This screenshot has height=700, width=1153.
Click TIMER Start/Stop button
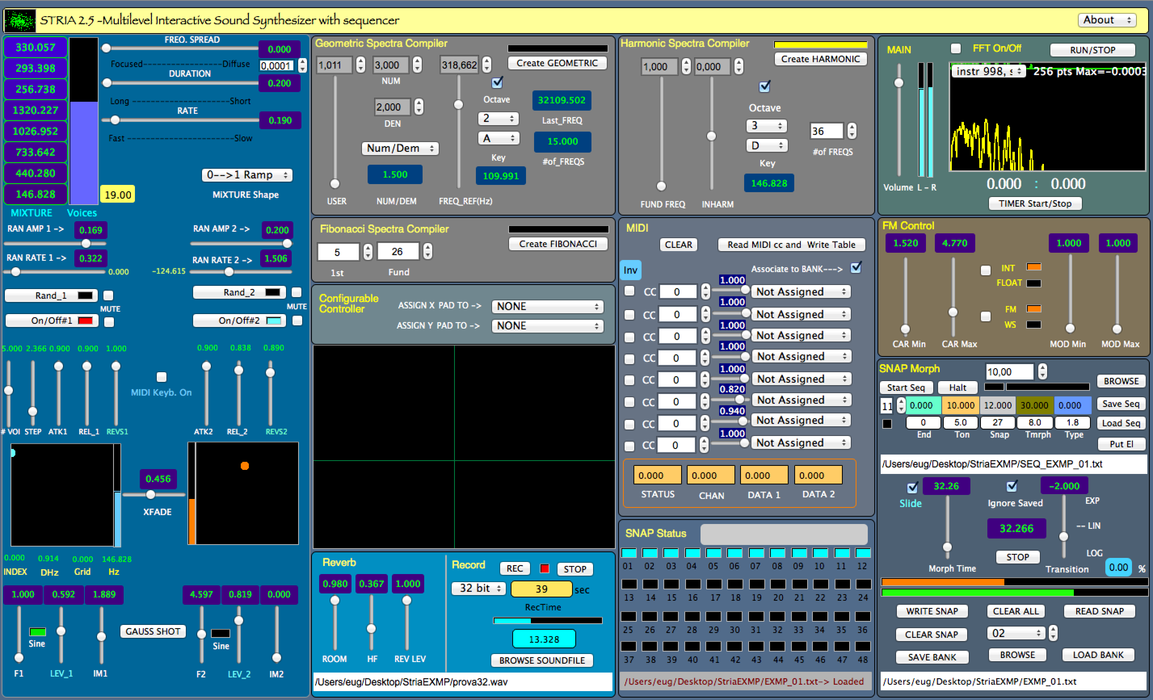1035,203
